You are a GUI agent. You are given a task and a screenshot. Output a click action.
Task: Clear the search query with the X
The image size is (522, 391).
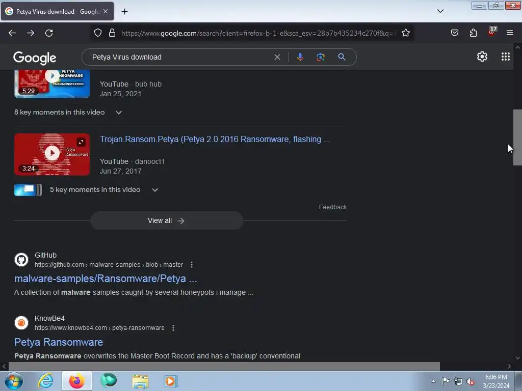(277, 57)
